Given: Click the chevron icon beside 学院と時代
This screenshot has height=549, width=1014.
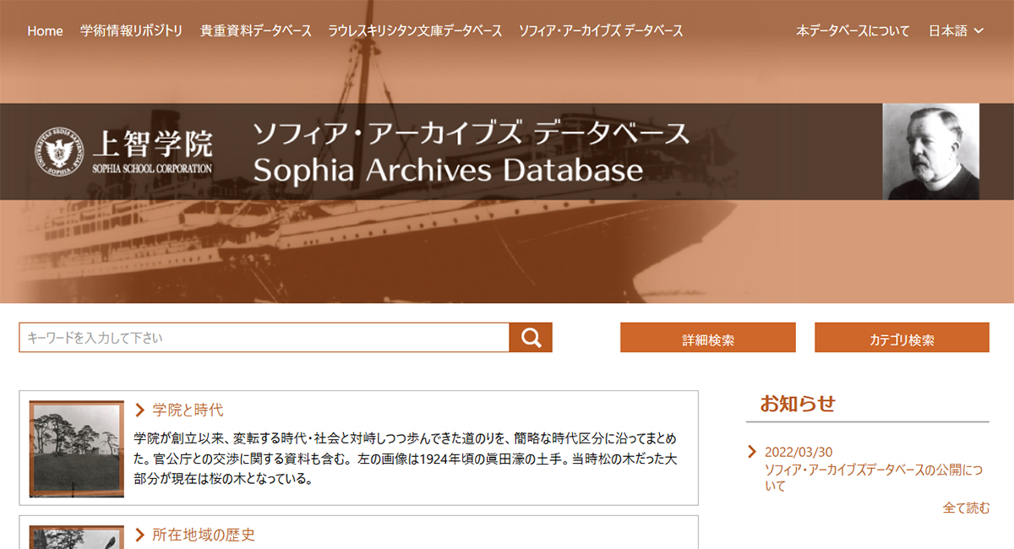Looking at the screenshot, I should 140,410.
